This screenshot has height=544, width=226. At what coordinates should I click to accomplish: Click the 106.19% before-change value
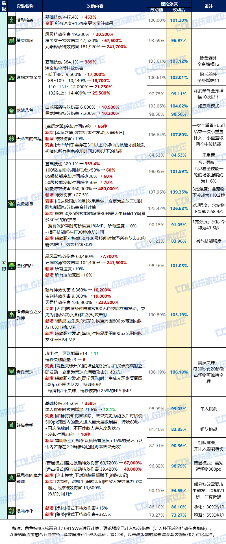click(x=157, y=372)
